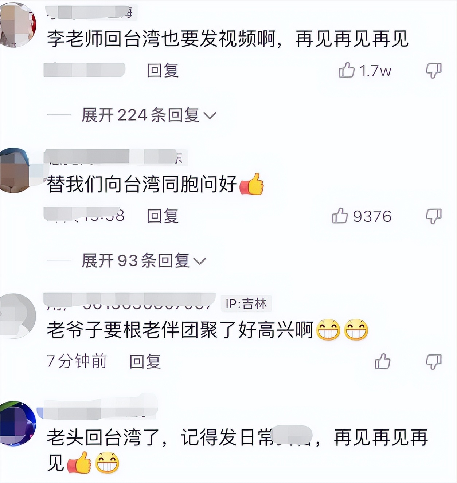
Task: Reply to the 替我们向台湾同胞问好 comment
Action: 163,216
